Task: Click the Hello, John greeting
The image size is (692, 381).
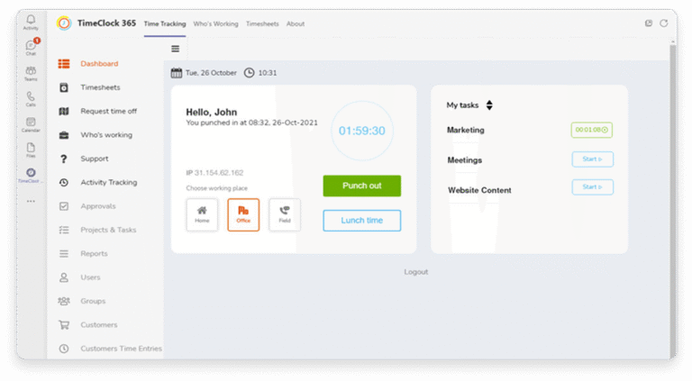Action: click(212, 112)
